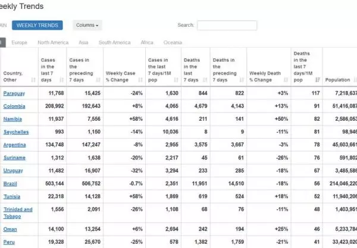The image size is (357, 248).
Task: Open the South America tab
Action: 114,43
